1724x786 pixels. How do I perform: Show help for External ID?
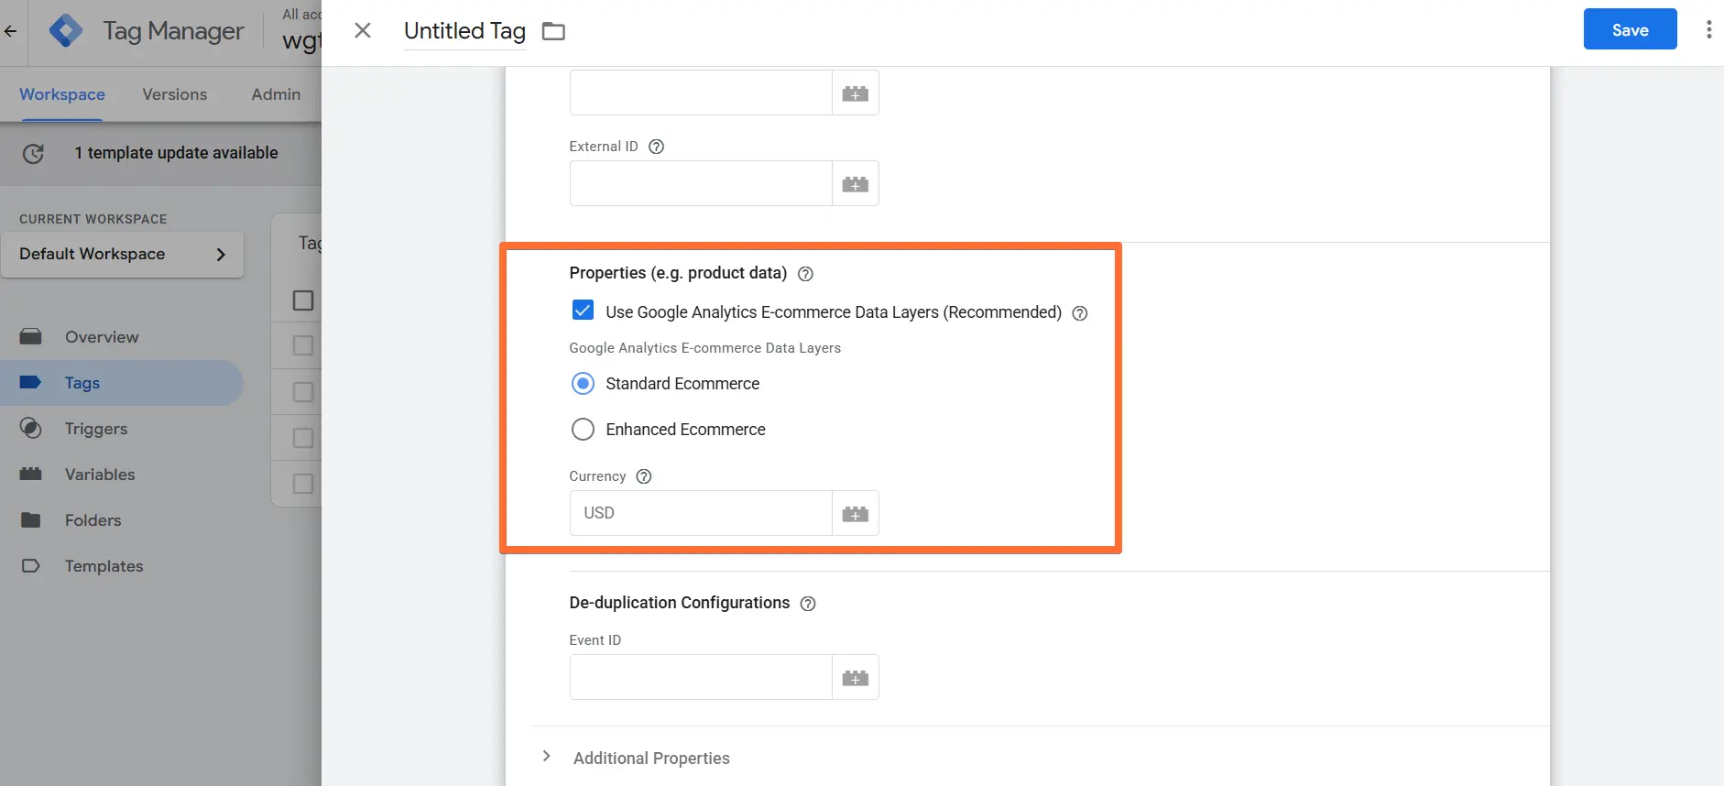656,147
